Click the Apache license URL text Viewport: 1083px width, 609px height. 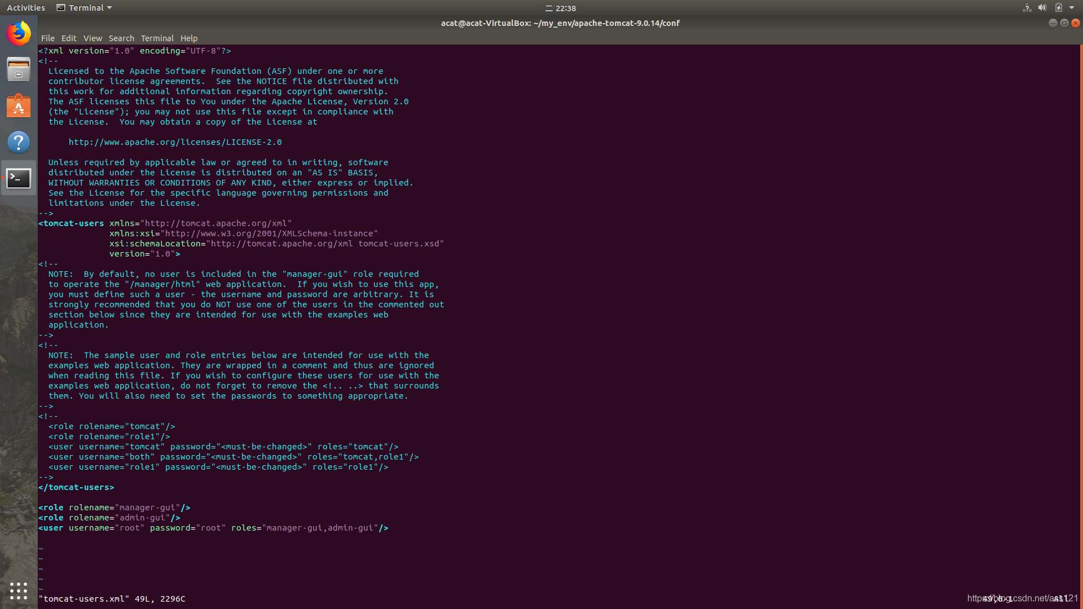pos(175,142)
